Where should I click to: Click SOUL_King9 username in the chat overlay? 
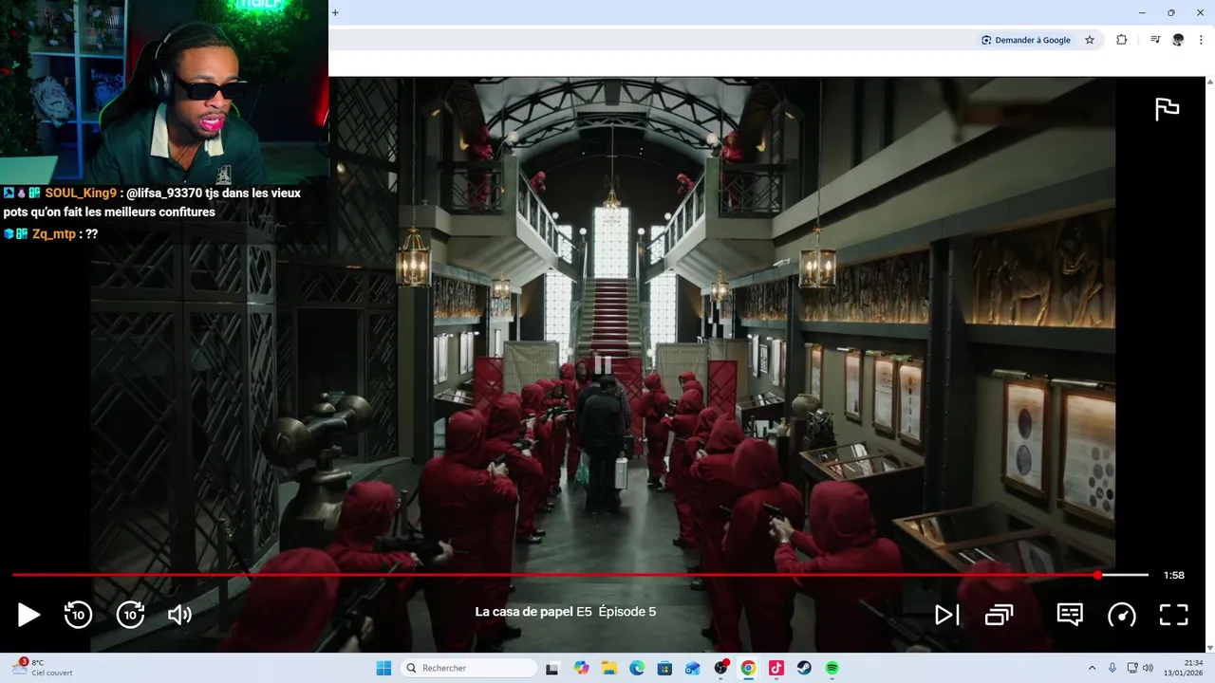[81, 193]
